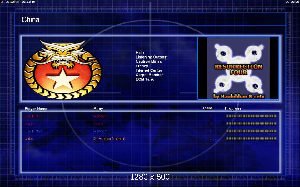Click team number for LIGHT 3

[210, 116]
